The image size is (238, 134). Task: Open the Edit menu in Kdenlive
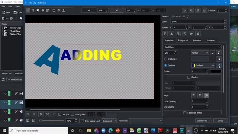10,6
